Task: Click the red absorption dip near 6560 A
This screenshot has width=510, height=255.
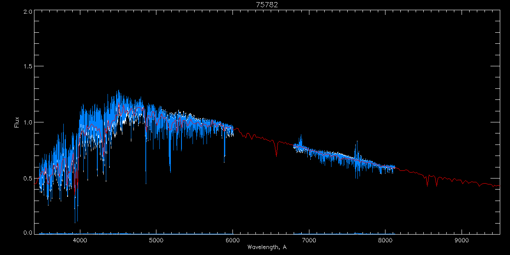Action: [x=276, y=150]
